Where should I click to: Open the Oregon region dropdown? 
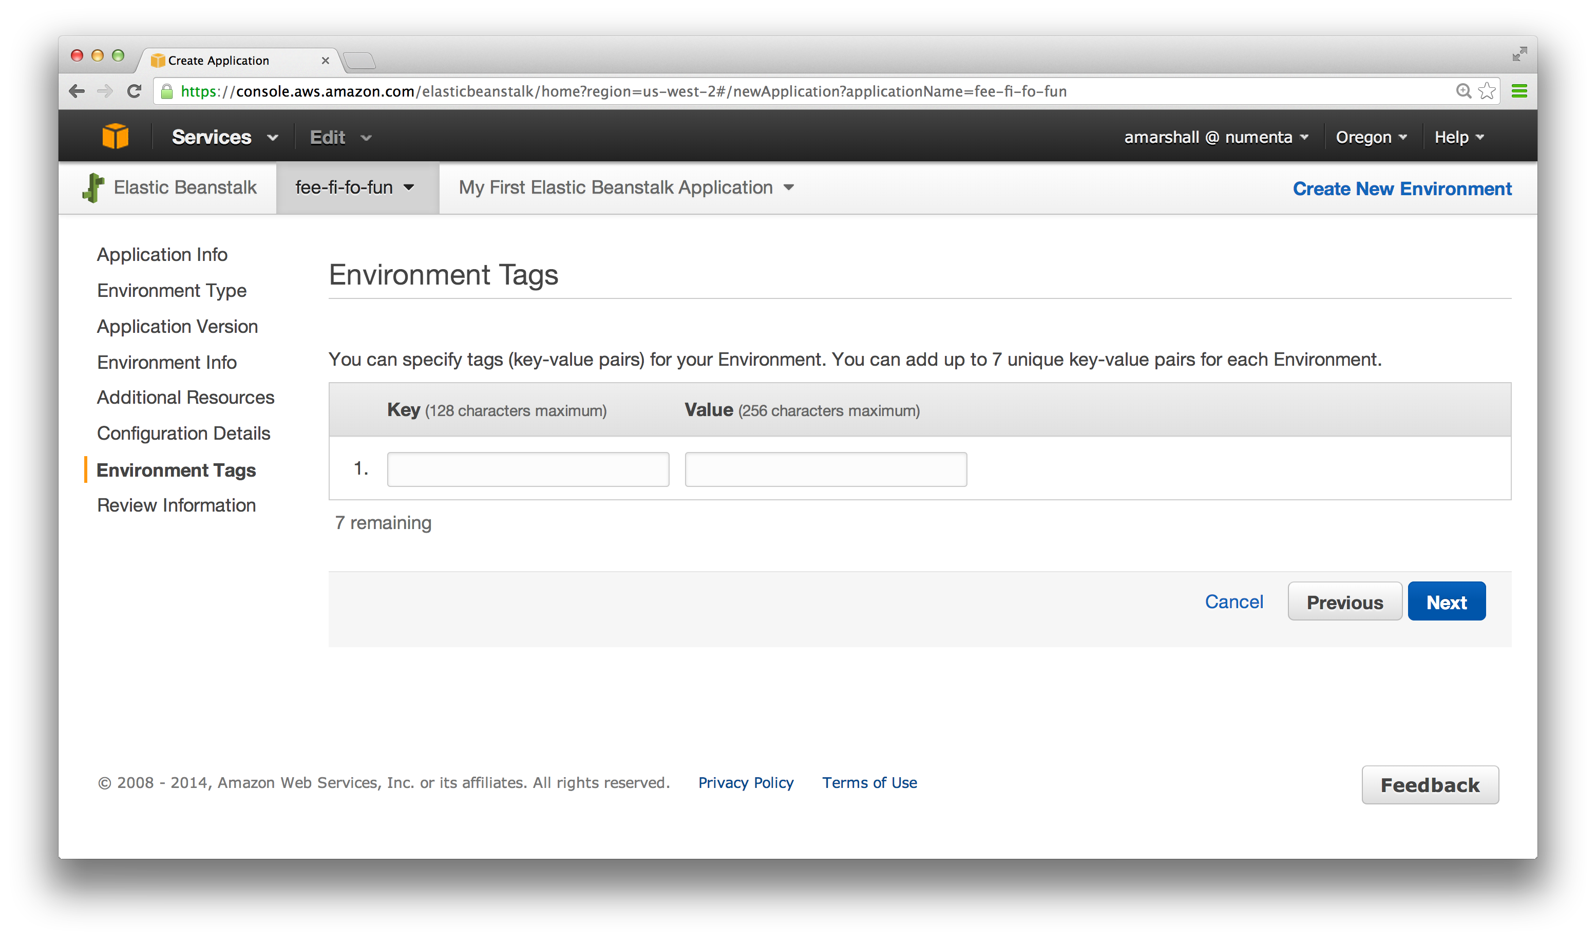[x=1371, y=138]
